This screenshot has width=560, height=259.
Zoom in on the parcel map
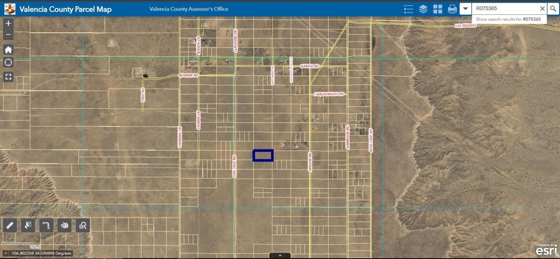pyautogui.click(x=8, y=24)
